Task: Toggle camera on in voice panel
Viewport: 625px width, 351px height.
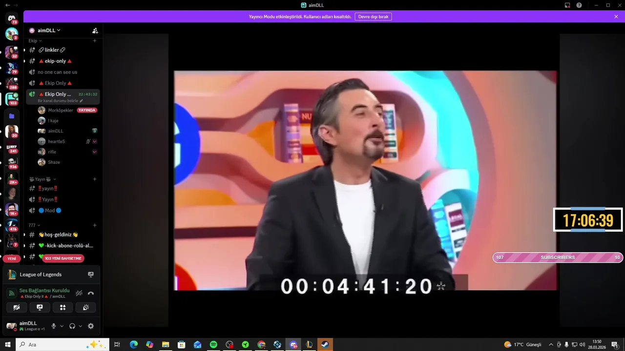Action: pyautogui.click(x=17, y=308)
